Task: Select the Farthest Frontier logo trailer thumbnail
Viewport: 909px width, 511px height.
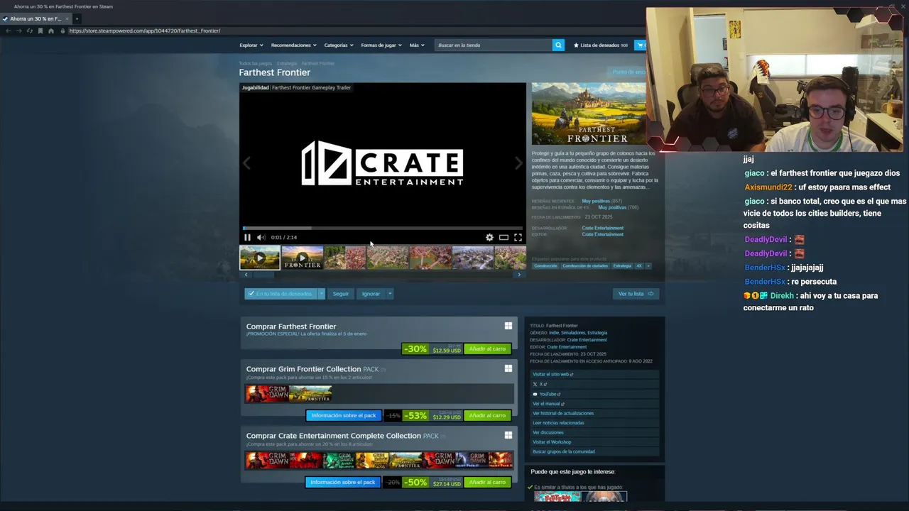Action: (x=302, y=258)
